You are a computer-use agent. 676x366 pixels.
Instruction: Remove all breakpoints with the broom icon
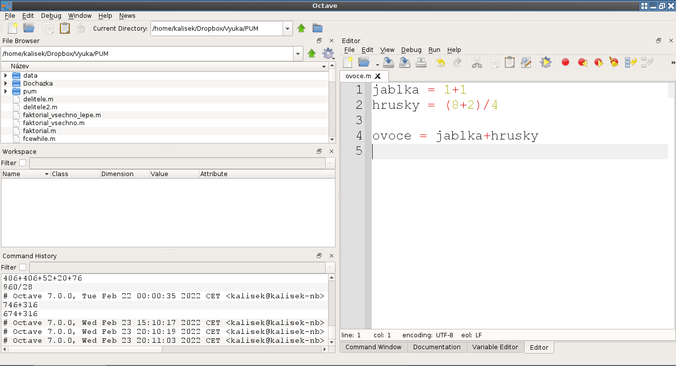click(x=614, y=62)
